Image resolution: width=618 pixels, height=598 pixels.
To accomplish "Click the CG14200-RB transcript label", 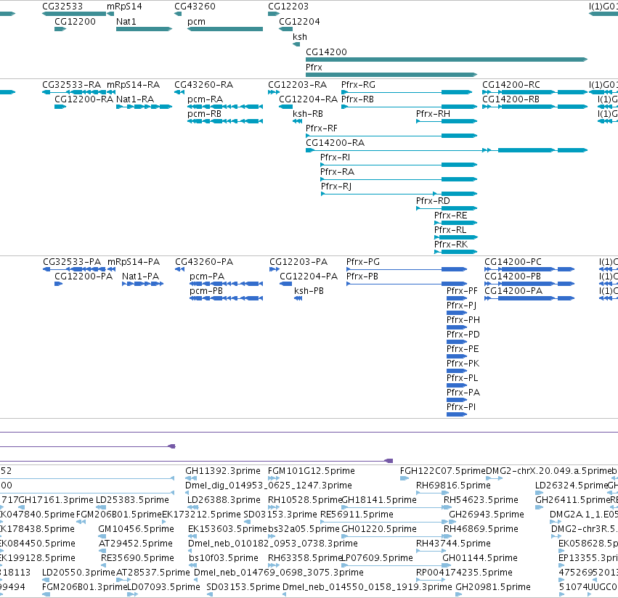I will 511,99.
